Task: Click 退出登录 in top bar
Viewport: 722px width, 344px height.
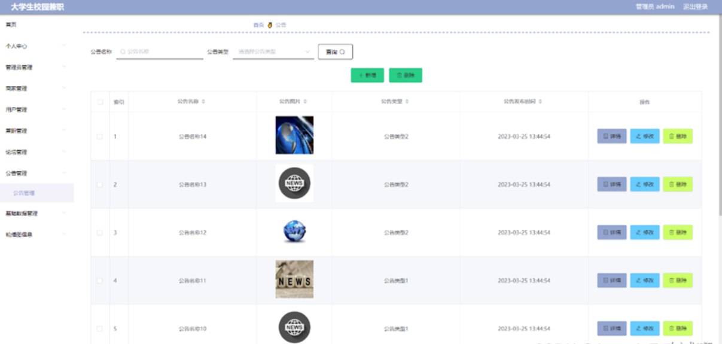Action: pos(696,7)
